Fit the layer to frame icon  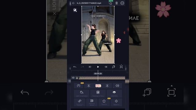pos(121,67)
